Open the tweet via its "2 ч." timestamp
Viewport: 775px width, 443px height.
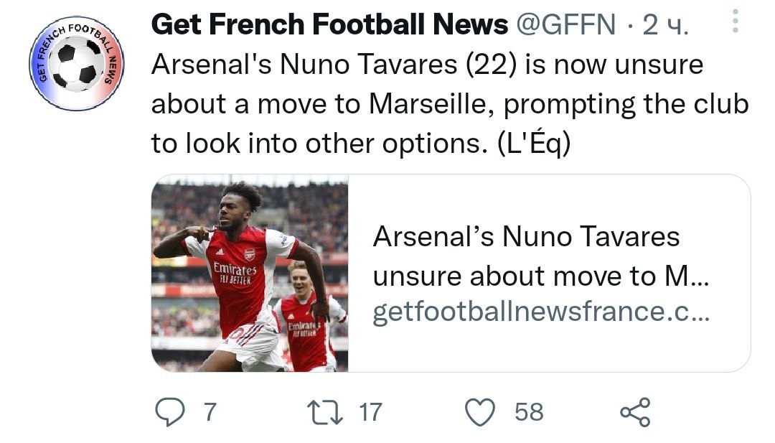665,26
